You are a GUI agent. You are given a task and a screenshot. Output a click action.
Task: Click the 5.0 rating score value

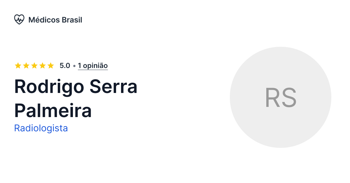(64, 66)
